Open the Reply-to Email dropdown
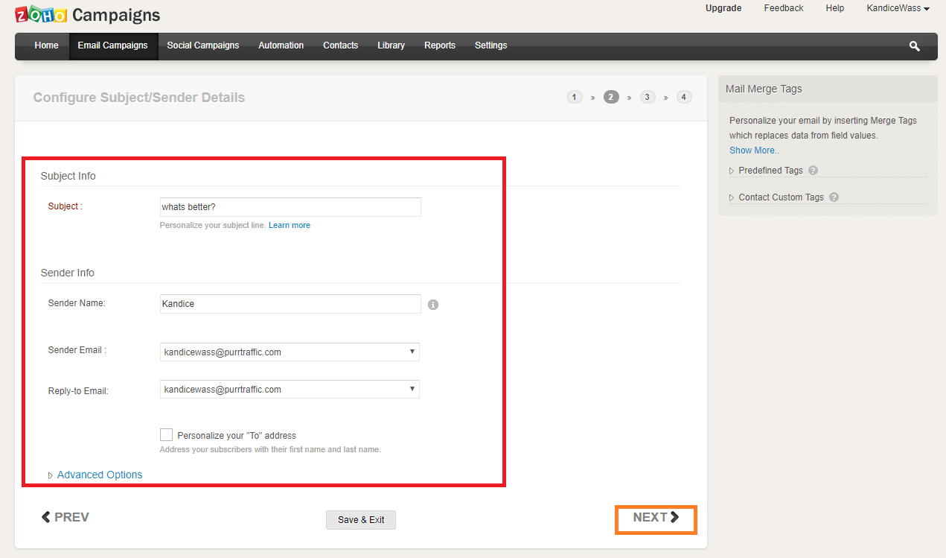946x558 pixels. (290, 389)
